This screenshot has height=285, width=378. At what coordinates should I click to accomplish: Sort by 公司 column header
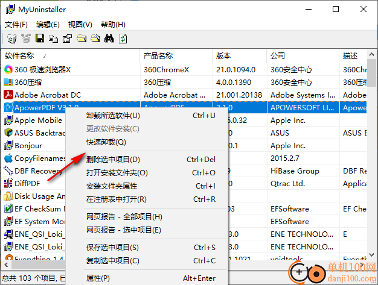pyautogui.click(x=303, y=56)
